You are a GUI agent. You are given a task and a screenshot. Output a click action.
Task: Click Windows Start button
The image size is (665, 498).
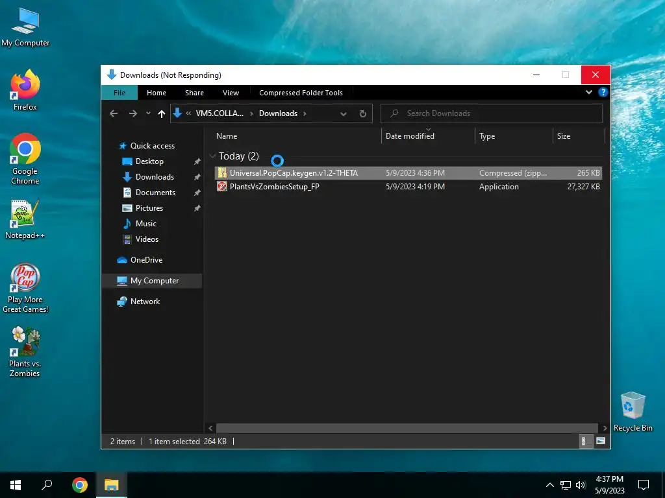click(16, 485)
